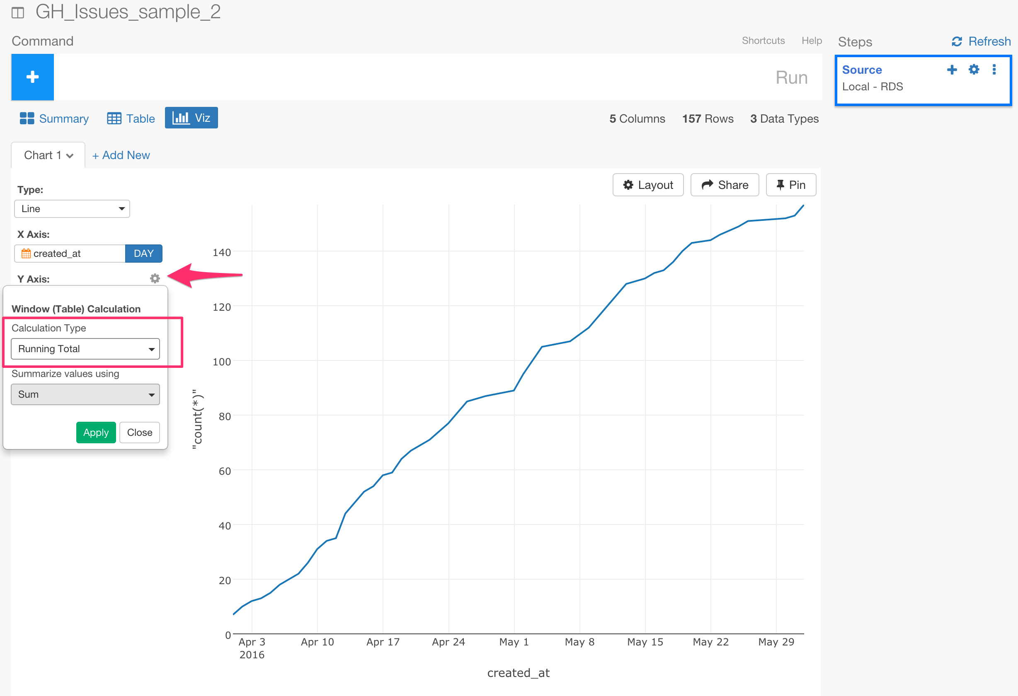The height and width of the screenshot is (696, 1018).
Task: Change Calculation Type from Running Total
Action: click(85, 349)
